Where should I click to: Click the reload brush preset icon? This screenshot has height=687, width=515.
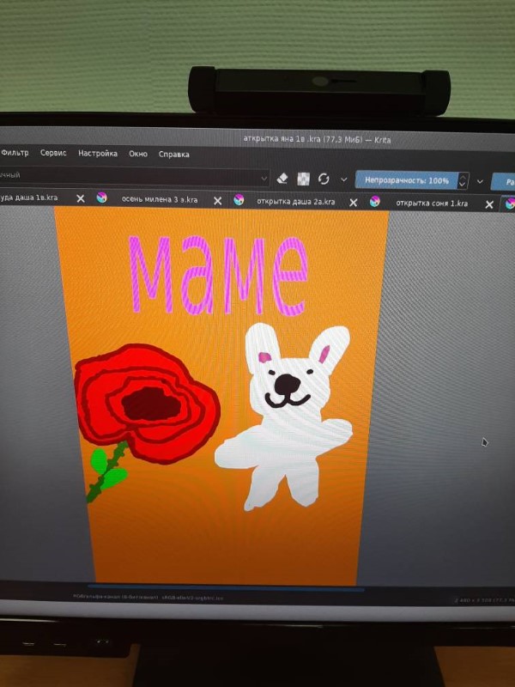coord(324,179)
